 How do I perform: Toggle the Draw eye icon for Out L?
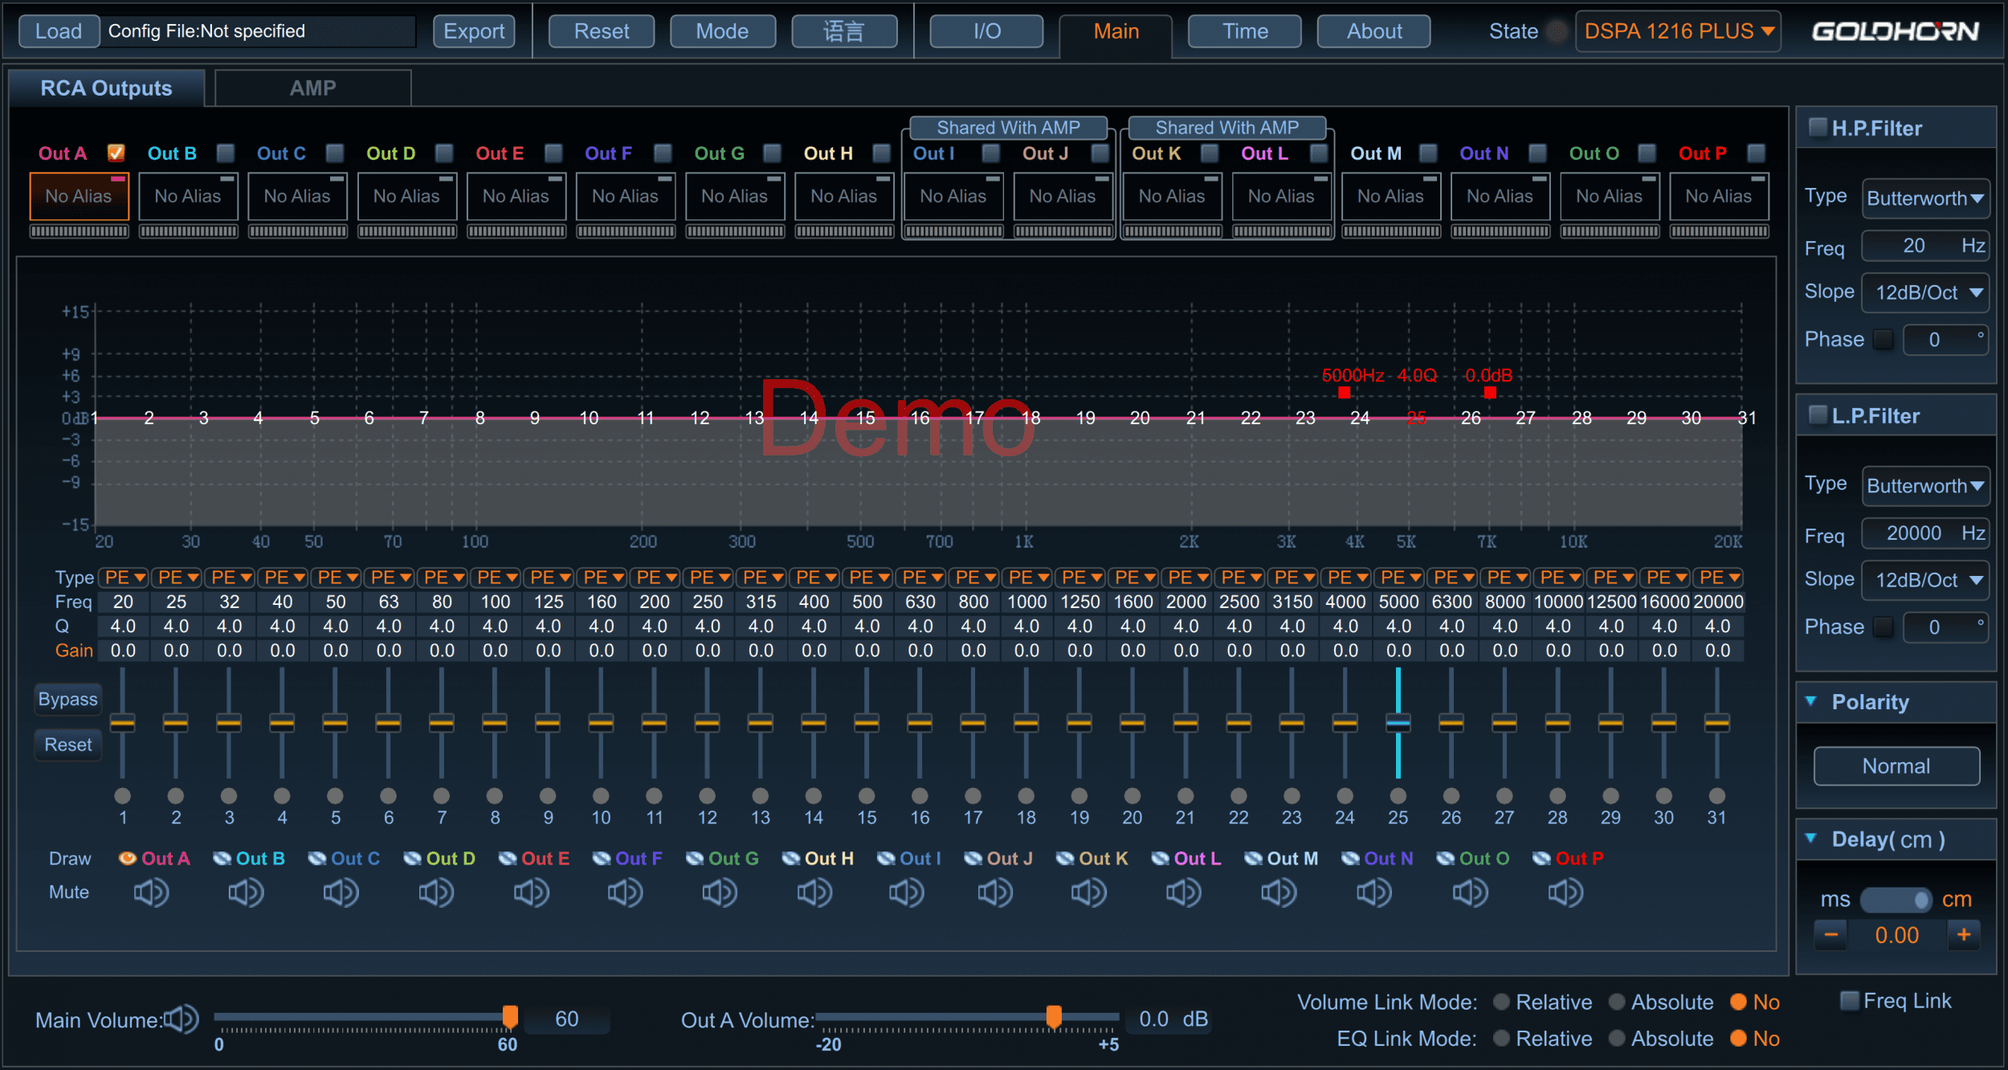(x=1161, y=858)
